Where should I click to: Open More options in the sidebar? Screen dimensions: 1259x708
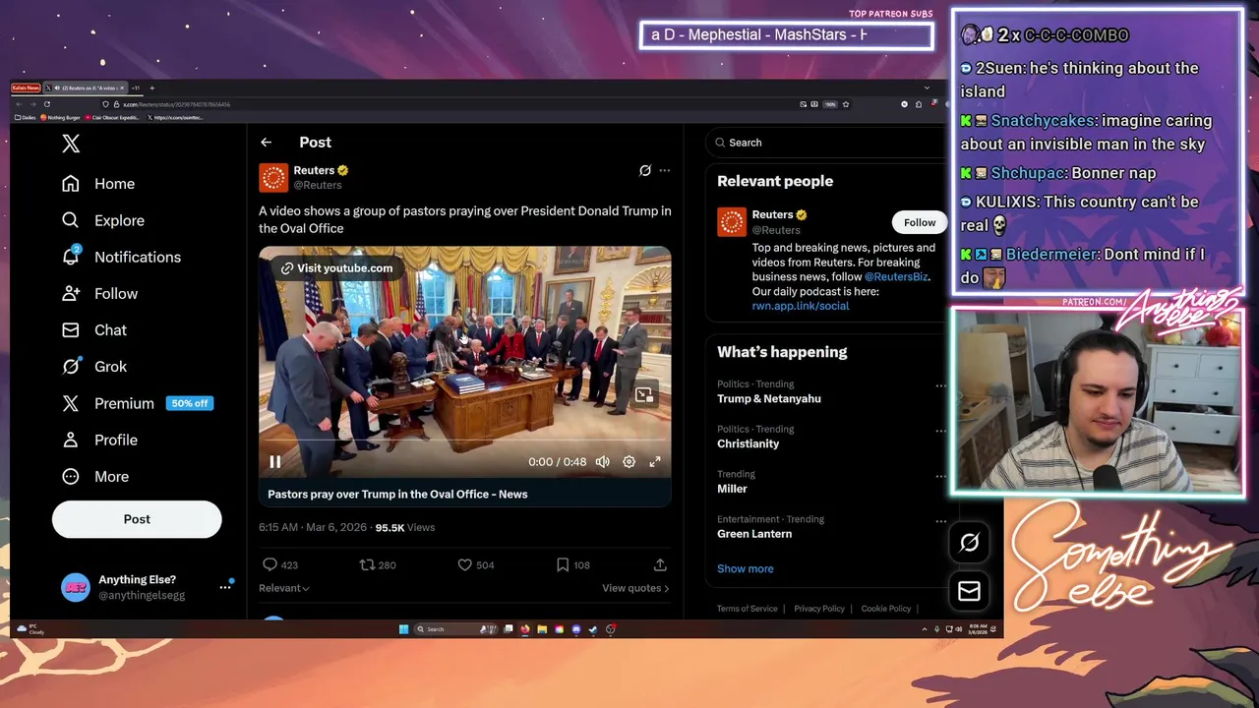[x=95, y=476]
